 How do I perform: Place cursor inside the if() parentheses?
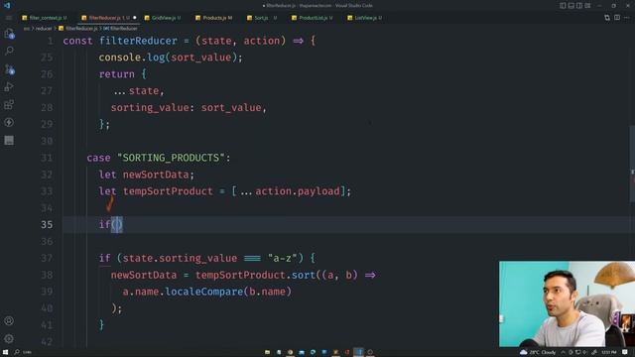click(x=117, y=225)
